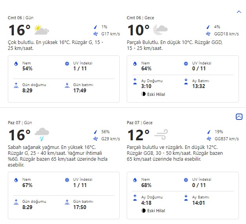Click the Eski Hilal label for Paz 07 Gece

coord(155,211)
